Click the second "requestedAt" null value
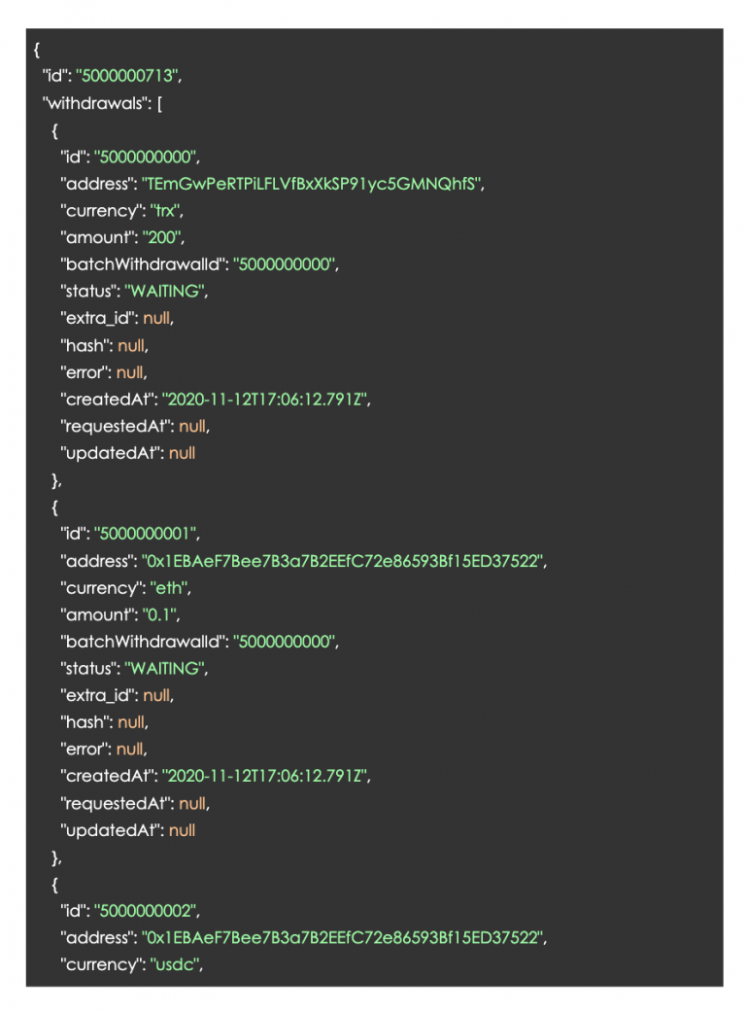This screenshot has width=746, height=1013. point(193,804)
